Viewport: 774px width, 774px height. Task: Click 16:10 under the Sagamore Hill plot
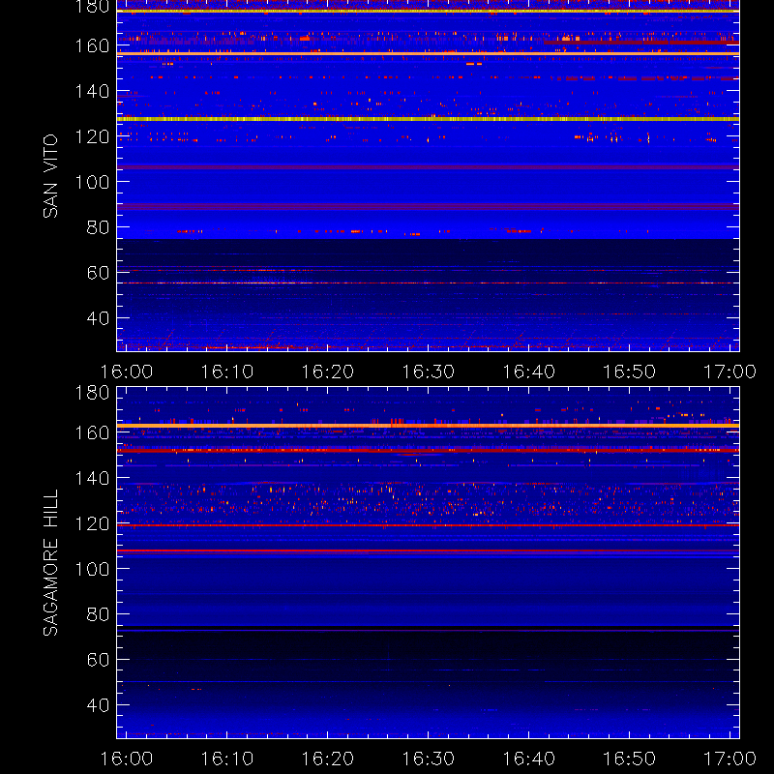point(227,759)
